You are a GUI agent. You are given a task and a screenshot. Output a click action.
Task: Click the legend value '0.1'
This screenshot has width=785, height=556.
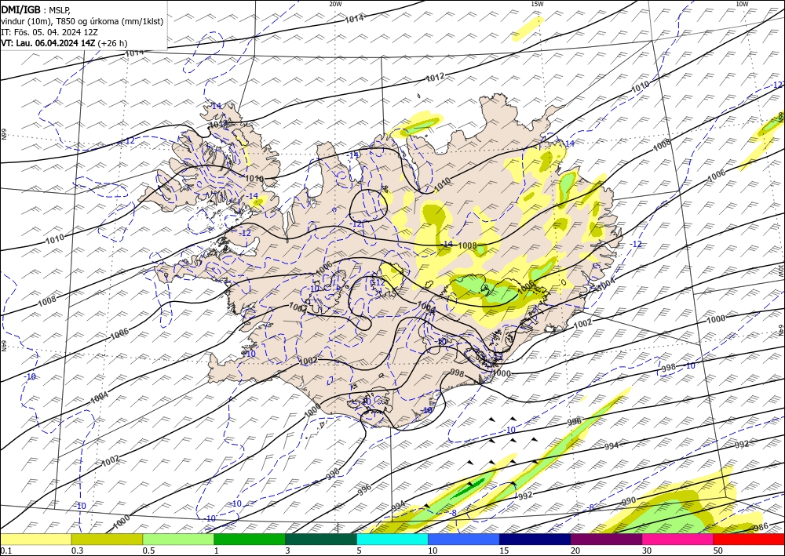click(5, 551)
